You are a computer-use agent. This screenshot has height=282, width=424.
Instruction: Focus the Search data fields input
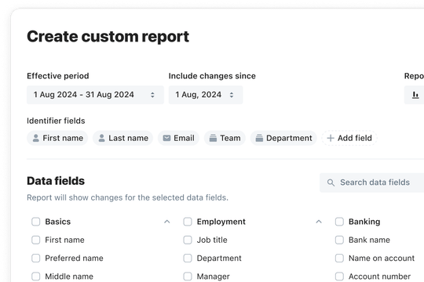click(372, 183)
